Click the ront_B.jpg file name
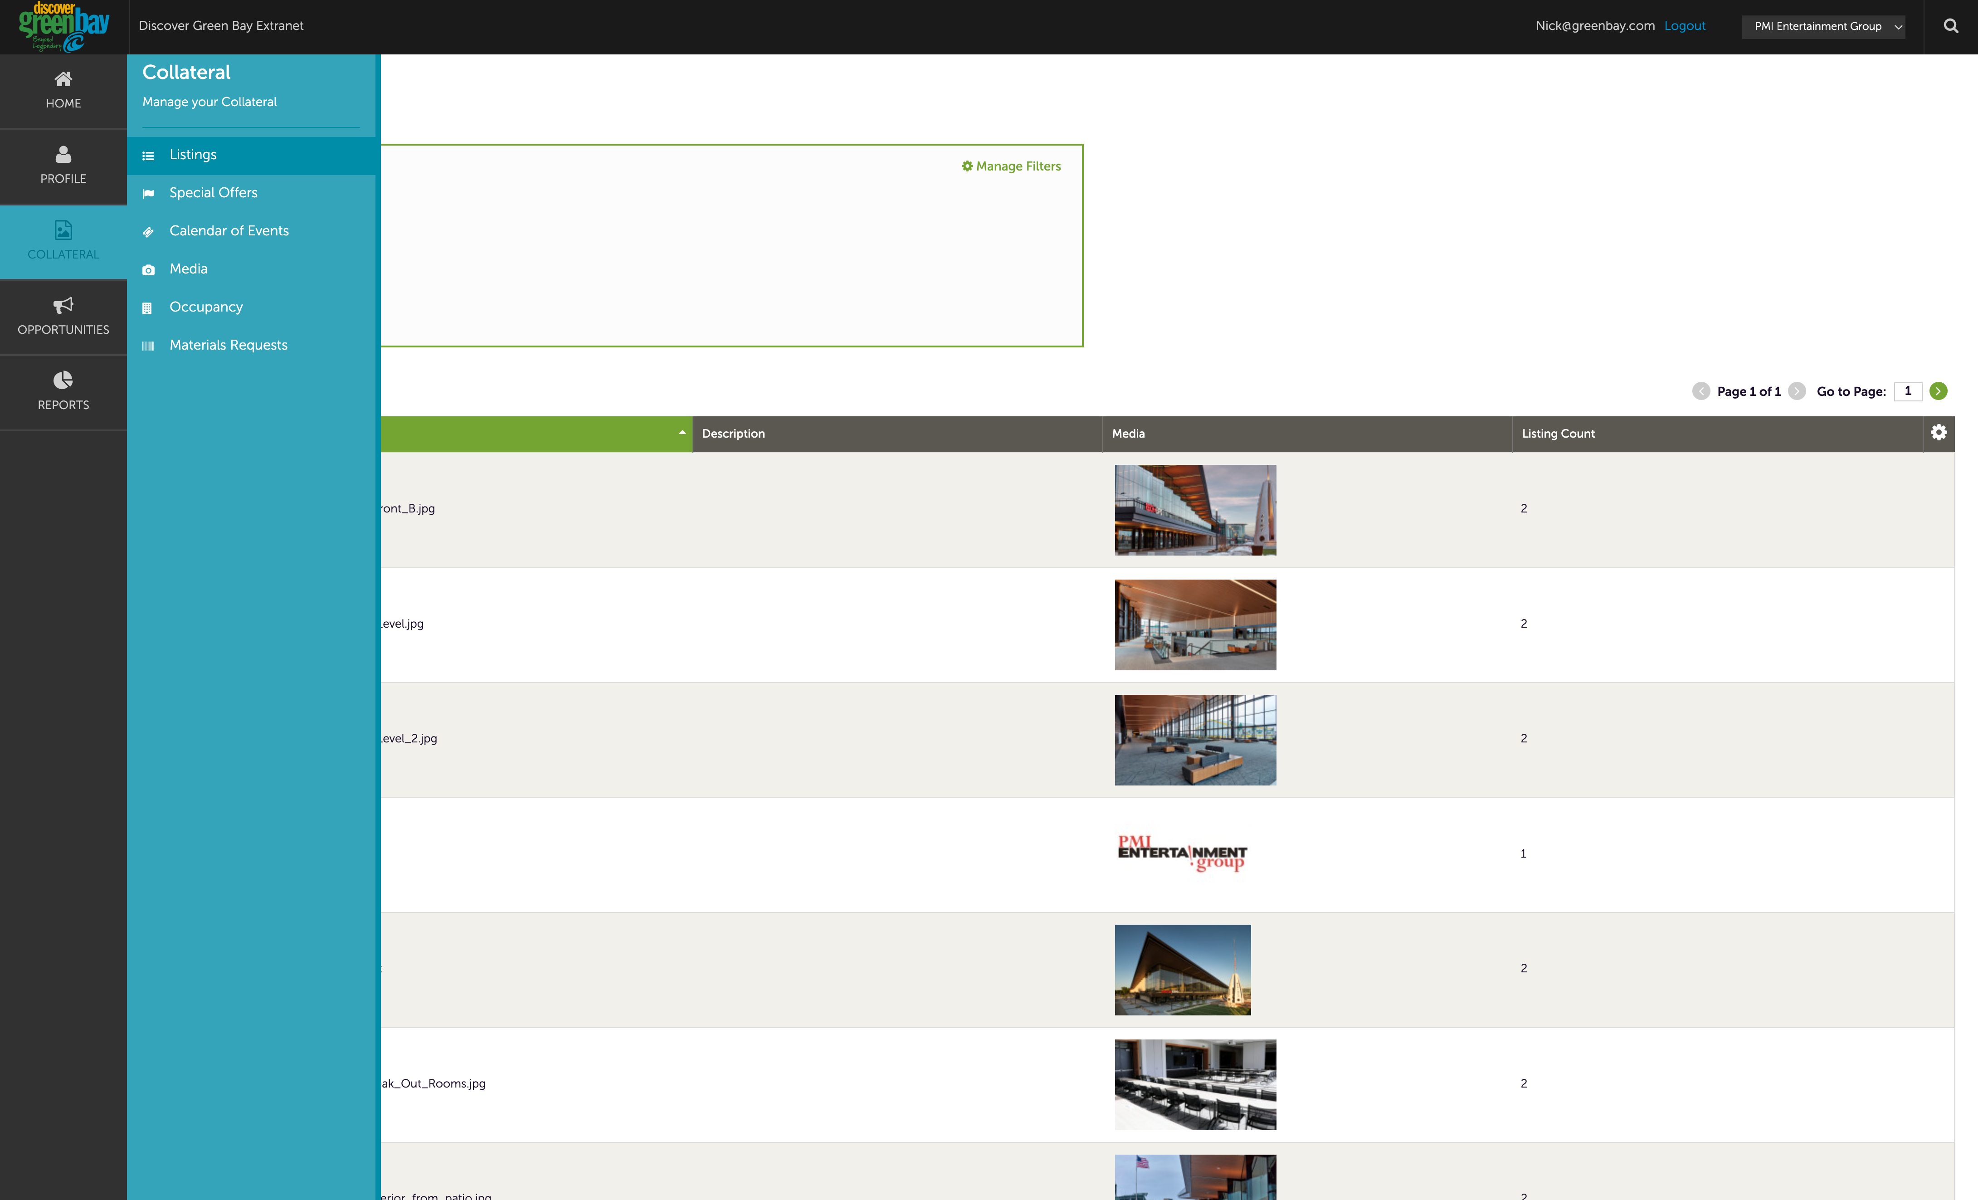Viewport: 1978px width, 1200px height. click(x=408, y=509)
